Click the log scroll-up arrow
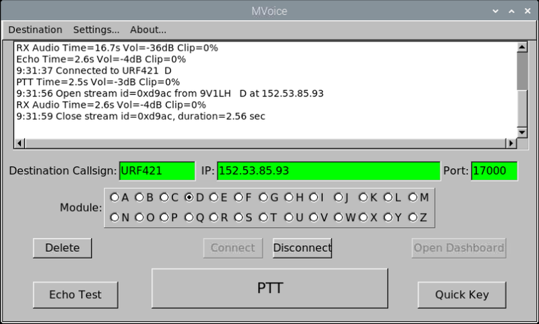This screenshot has width=539, height=324. 522,47
